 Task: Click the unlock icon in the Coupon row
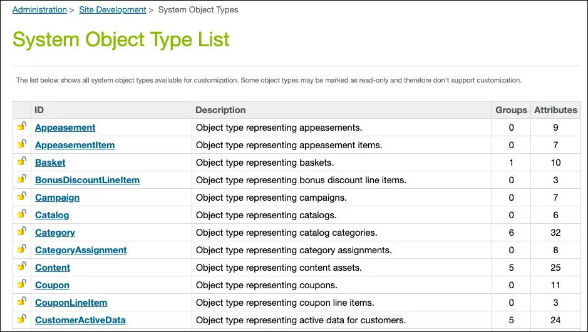click(22, 284)
